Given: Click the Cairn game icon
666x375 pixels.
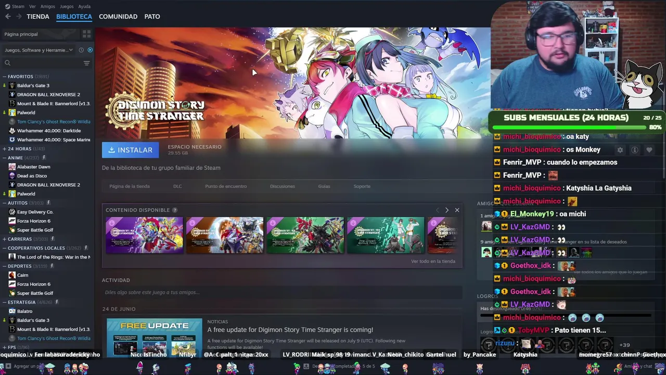Looking at the screenshot, I should click(x=12, y=275).
